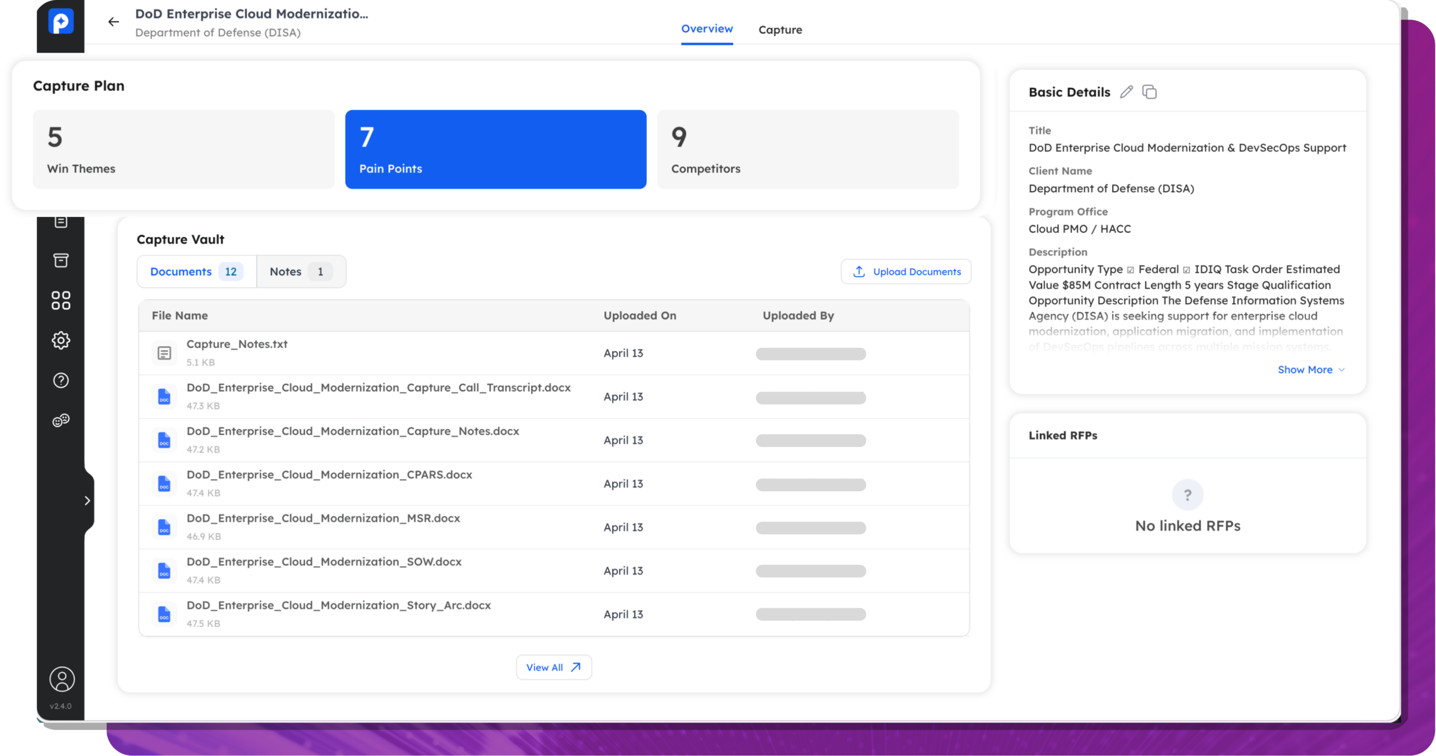Screen dimensions: 1436x756
Task: Click View All documents button
Action: (553, 667)
